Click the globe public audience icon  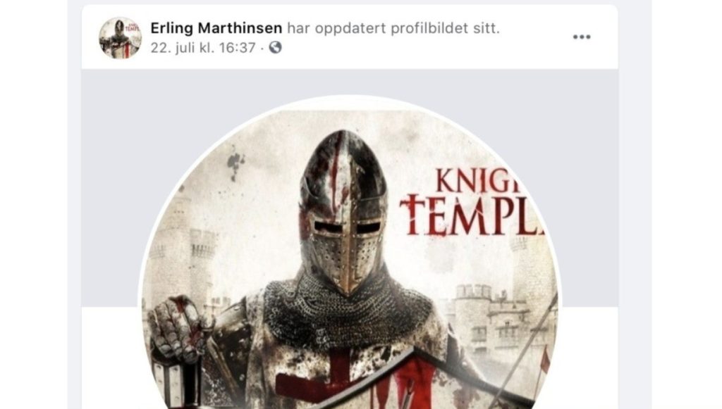(276, 47)
